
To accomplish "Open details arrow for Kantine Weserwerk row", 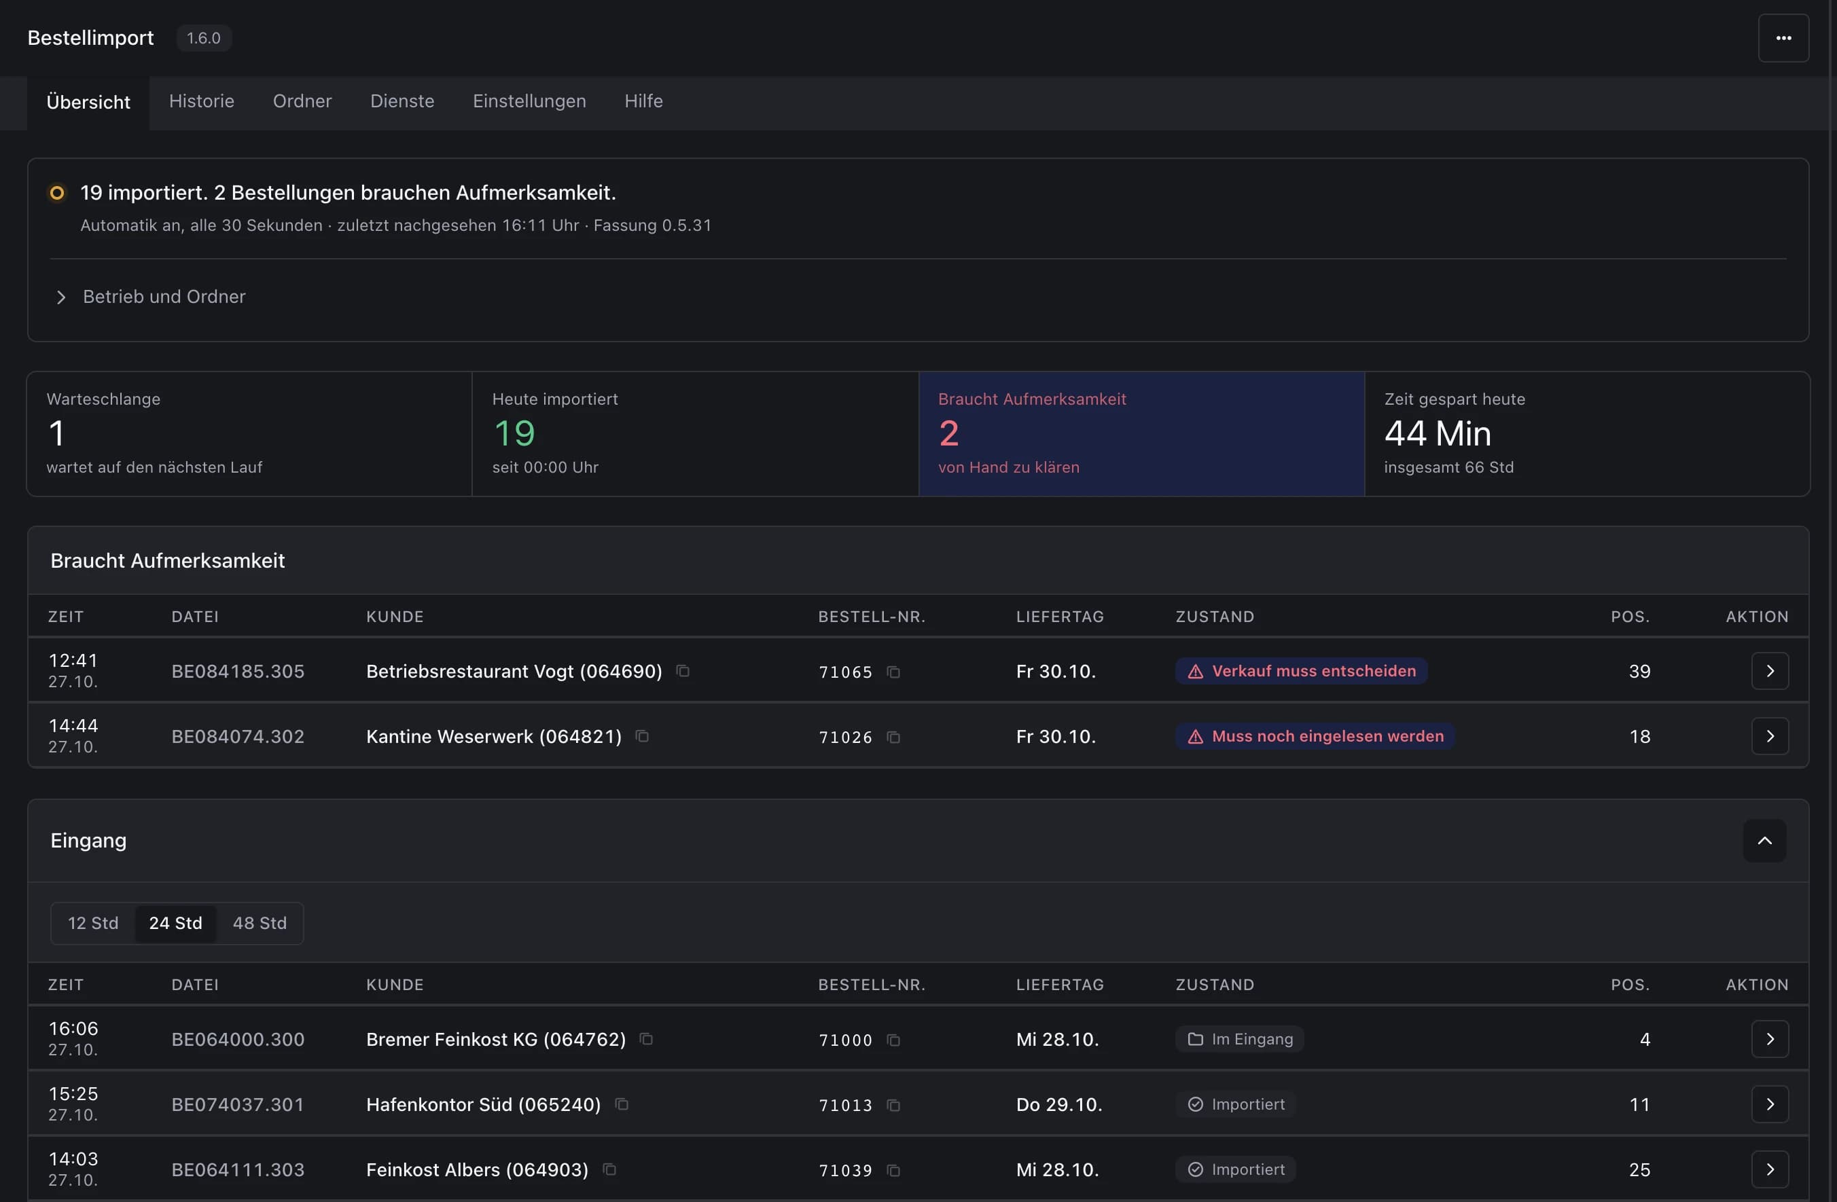I will [x=1769, y=736].
